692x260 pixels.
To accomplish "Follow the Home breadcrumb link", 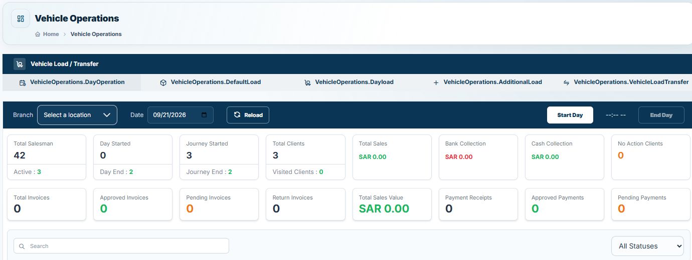I will coord(51,34).
